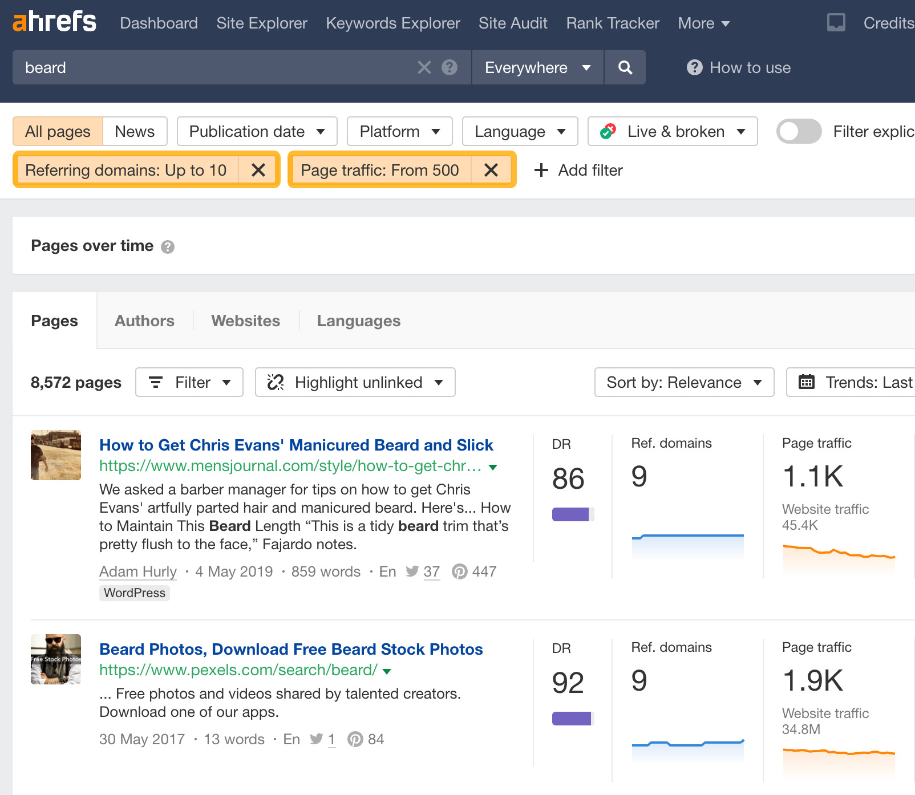Click the Highlight unlinked broken-chain icon
Viewport: 915px width, 795px height.
click(276, 382)
